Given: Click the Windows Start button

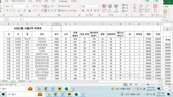Looking at the screenshot, I should tap(3, 94).
